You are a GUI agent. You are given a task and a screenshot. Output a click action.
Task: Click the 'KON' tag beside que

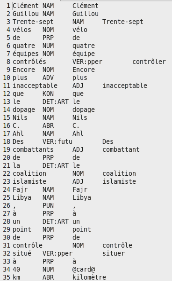[48, 94]
